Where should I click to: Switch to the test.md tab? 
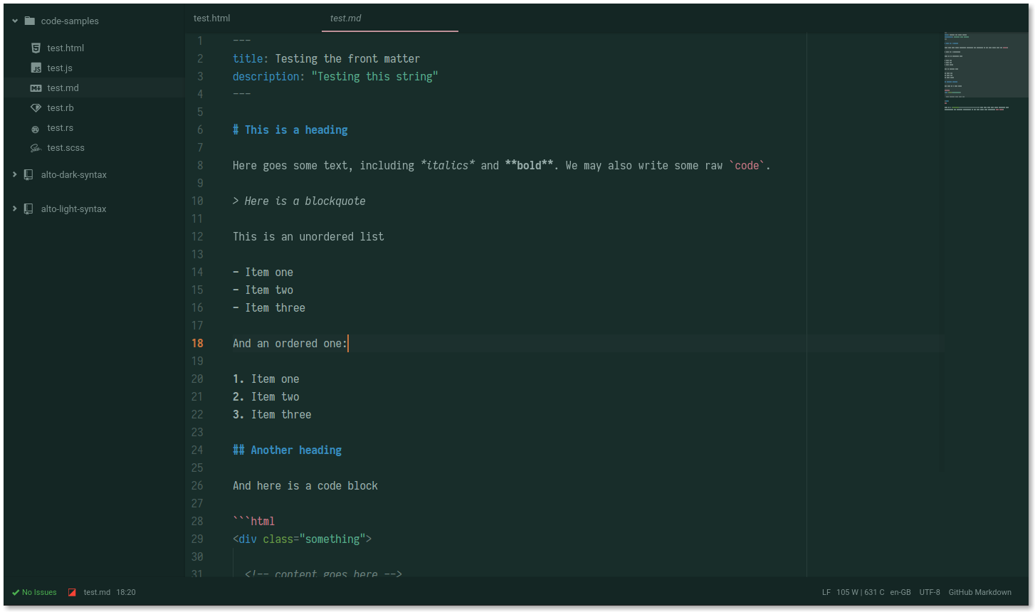390,18
